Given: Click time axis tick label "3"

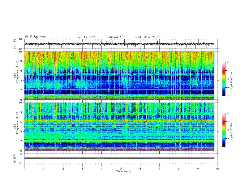Looking at the screenshot, I should tap(82, 169).
